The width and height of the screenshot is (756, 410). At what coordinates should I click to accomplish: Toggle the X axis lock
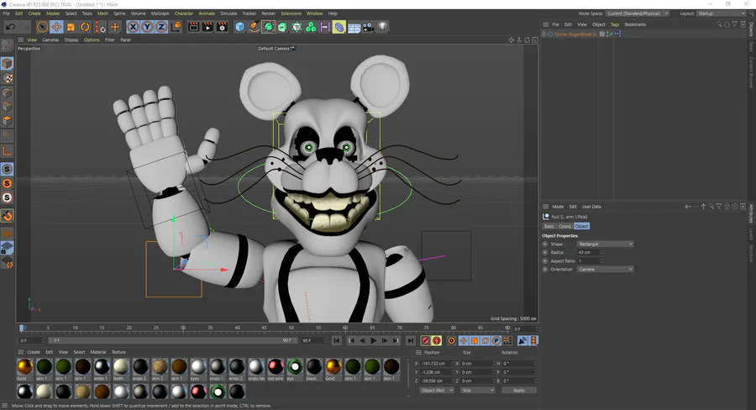133,27
